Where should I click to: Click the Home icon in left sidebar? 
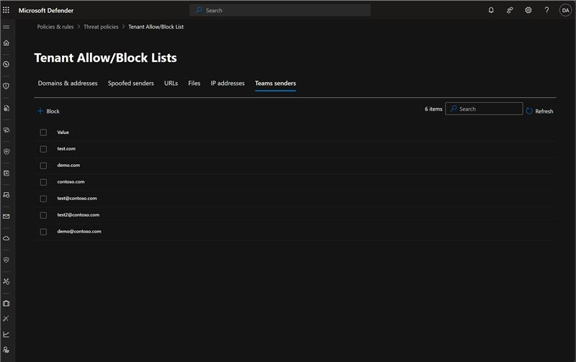(6, 43)
